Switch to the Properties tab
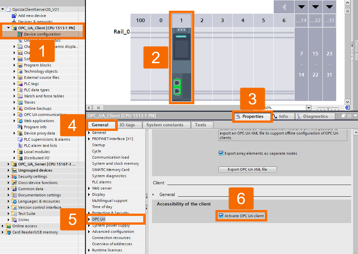The image size is (358, 254). click(252, 116)
